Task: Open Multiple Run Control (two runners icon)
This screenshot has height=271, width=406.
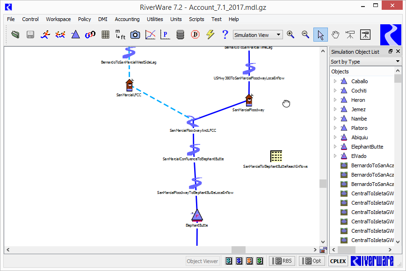Action: [60, 35]
